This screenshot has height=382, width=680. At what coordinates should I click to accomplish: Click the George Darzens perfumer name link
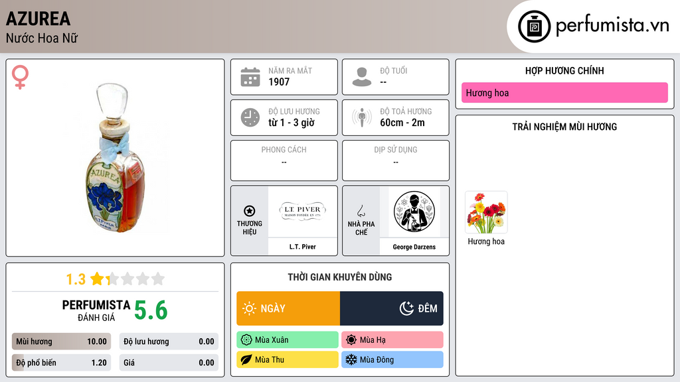(414, 247)
